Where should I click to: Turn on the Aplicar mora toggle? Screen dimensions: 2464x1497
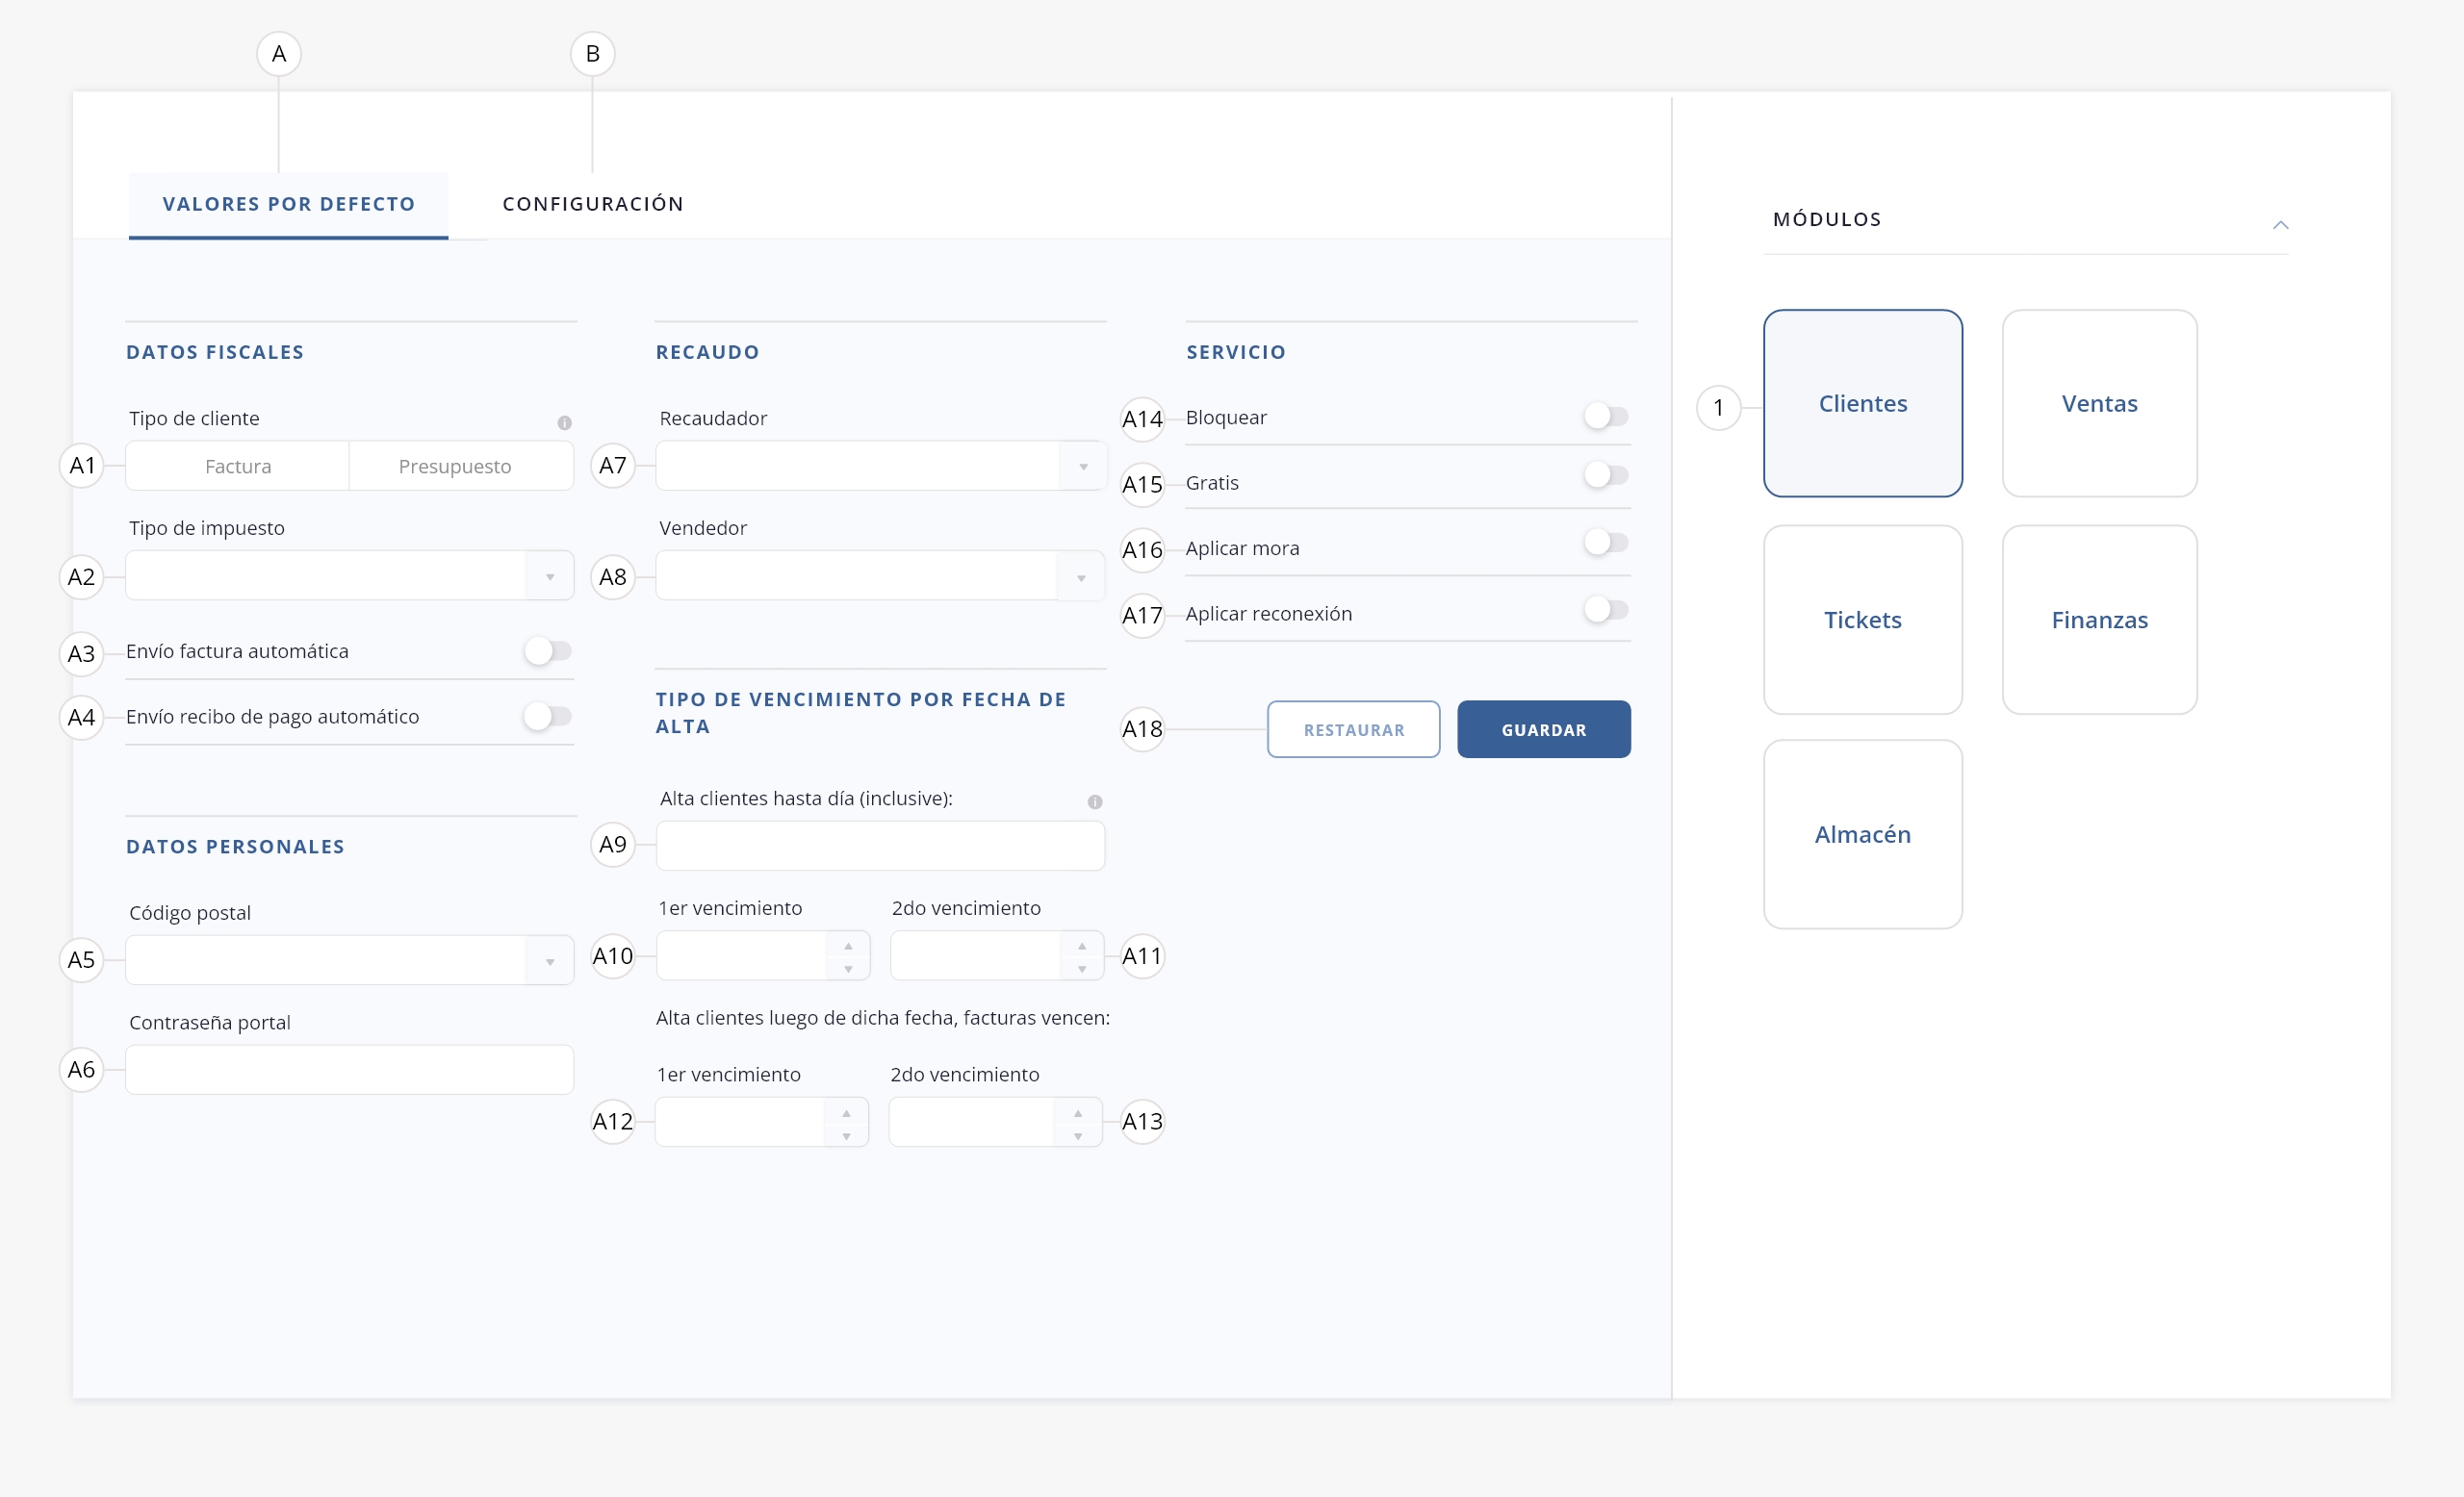(x=1605, y=543)
